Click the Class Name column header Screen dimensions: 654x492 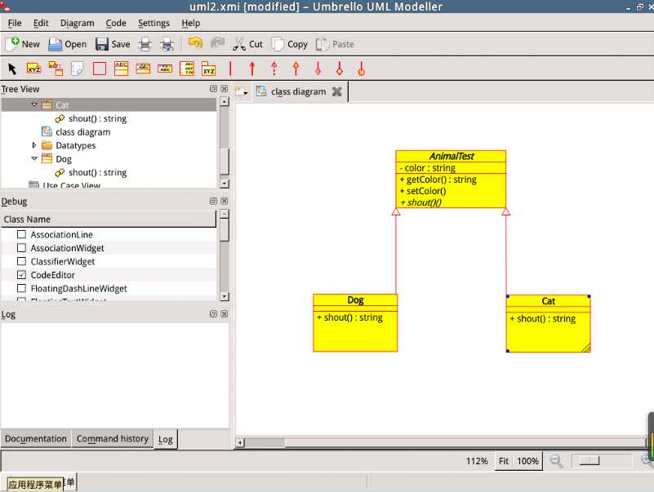[x=109, y=219]
